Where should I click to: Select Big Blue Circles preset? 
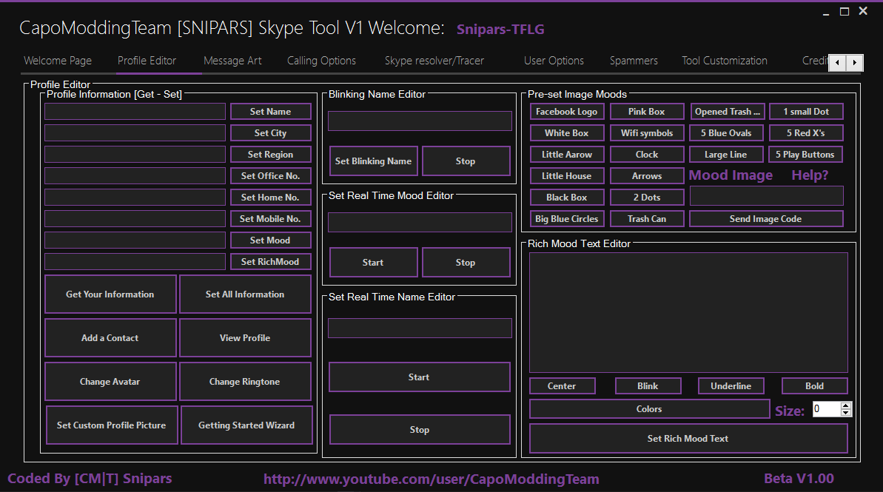click(x=567, y=218)
